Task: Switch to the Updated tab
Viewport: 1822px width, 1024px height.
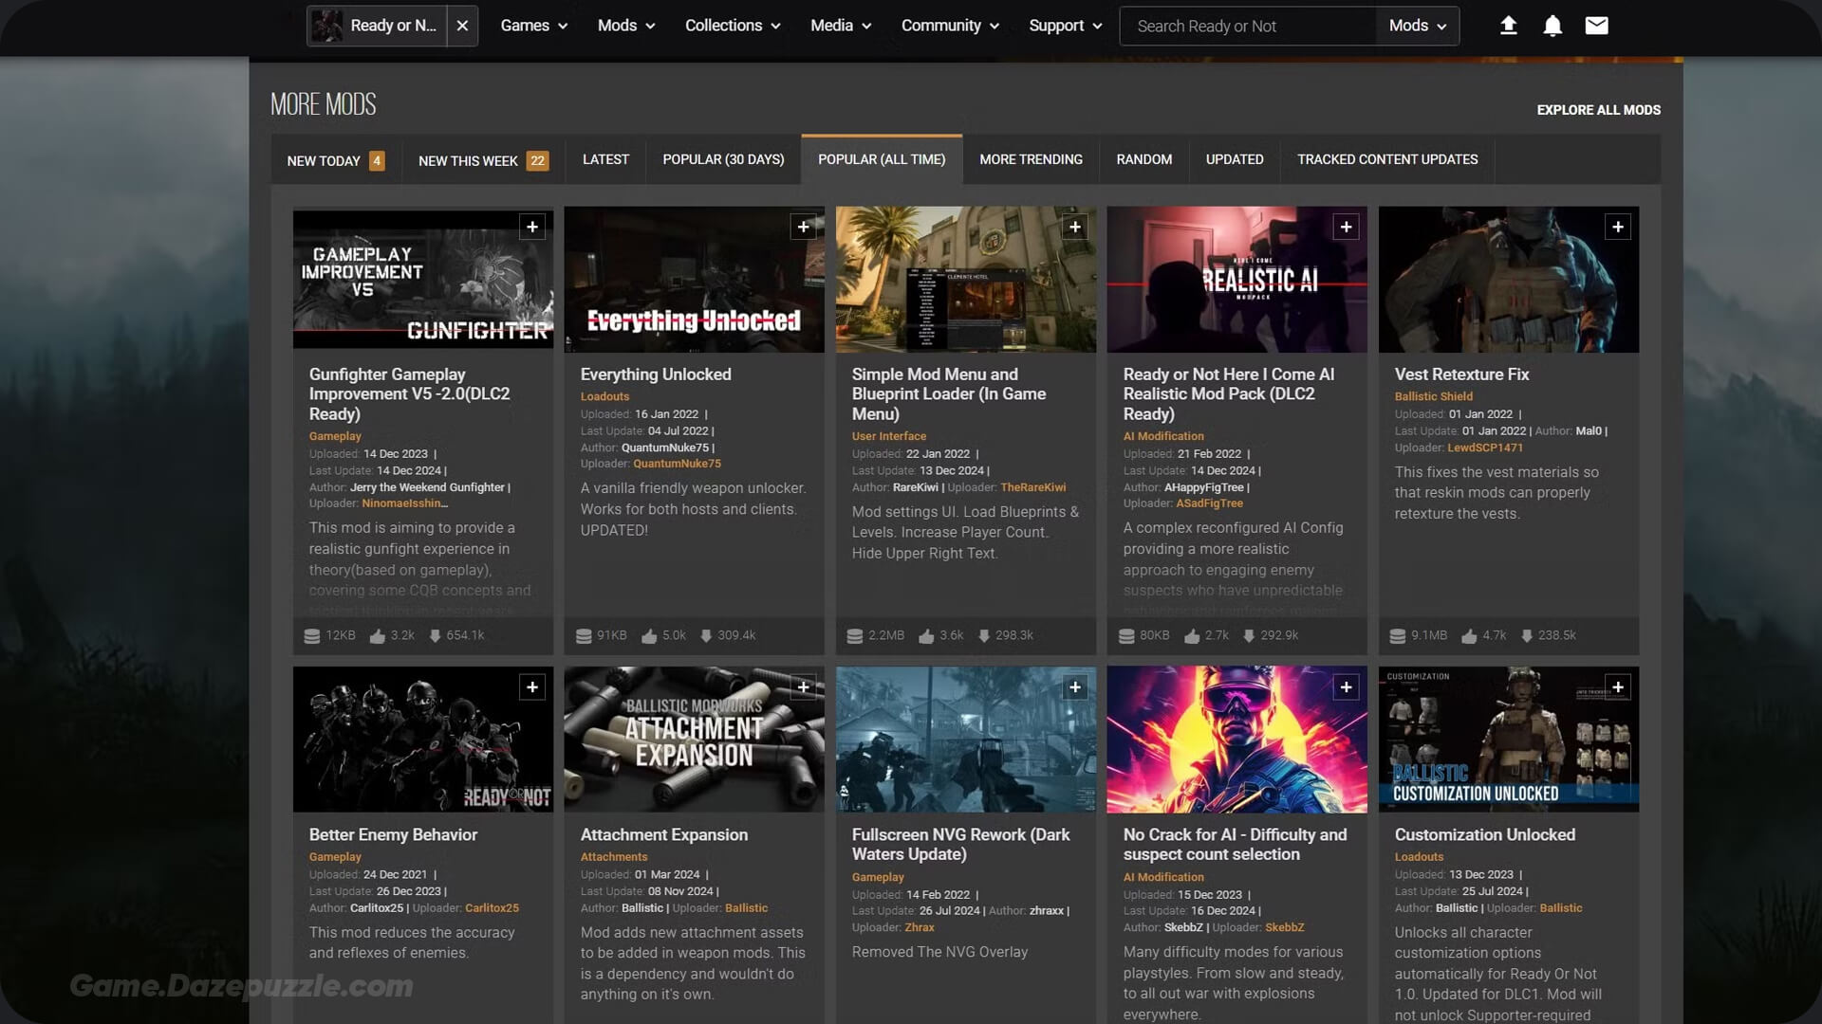Action: [1234, 159]
